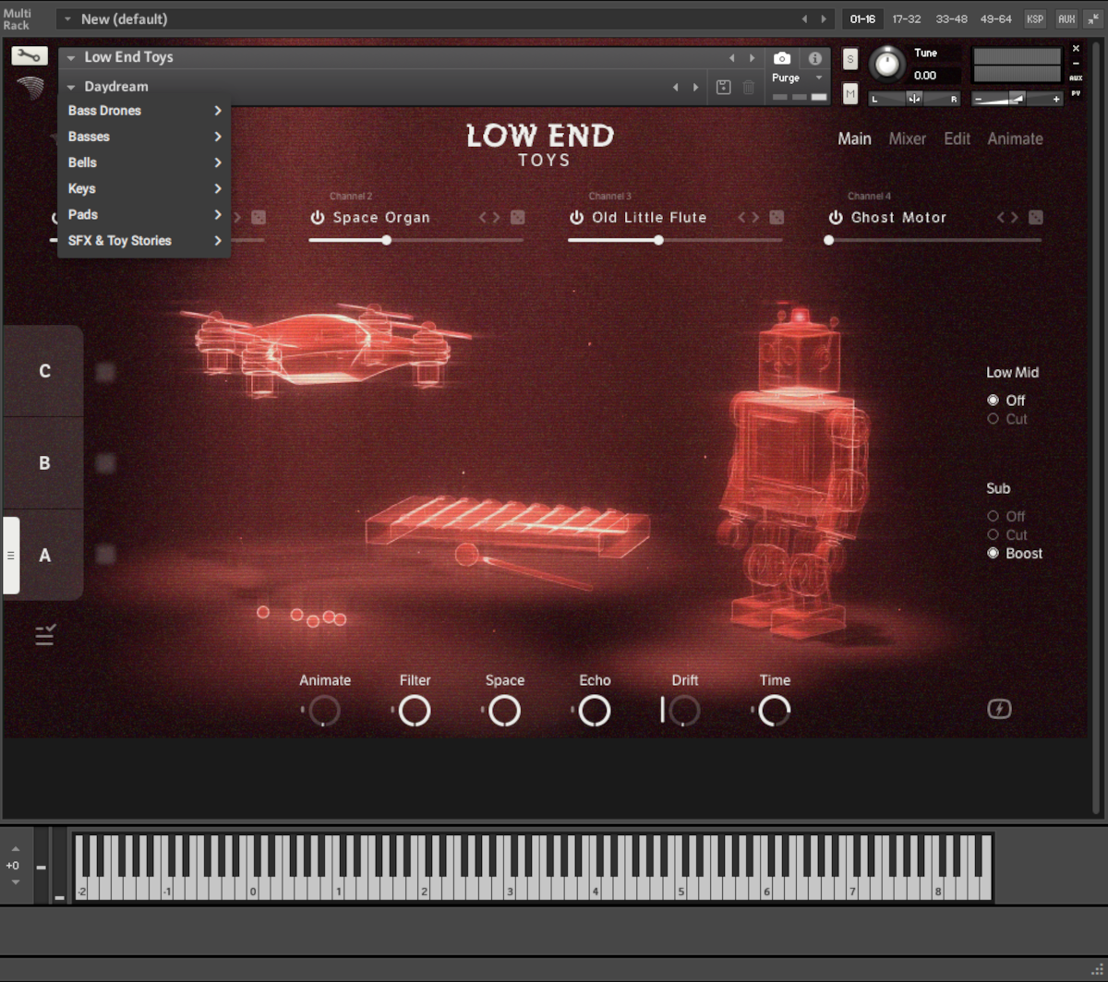Open the Purge dropdown menu

[798, 78]
